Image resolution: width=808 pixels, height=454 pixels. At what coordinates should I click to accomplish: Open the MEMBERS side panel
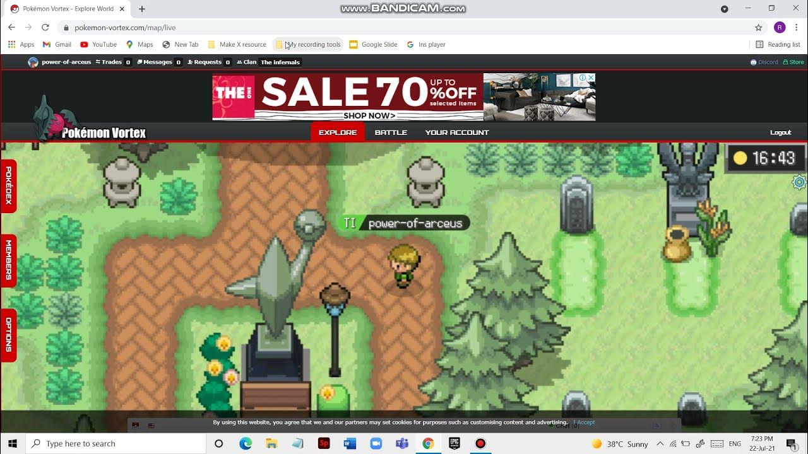[8, 260]
